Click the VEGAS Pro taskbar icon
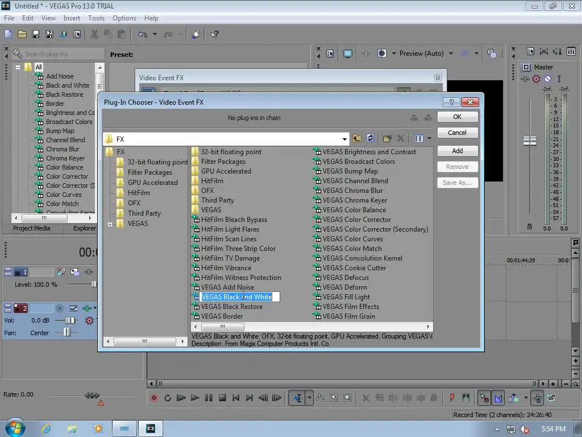Screen dimensions: 582x437 [151, 428]
